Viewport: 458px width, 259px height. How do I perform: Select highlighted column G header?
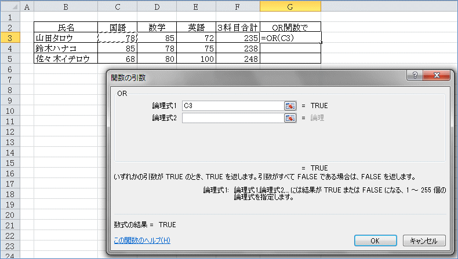(x=290, y=6)
